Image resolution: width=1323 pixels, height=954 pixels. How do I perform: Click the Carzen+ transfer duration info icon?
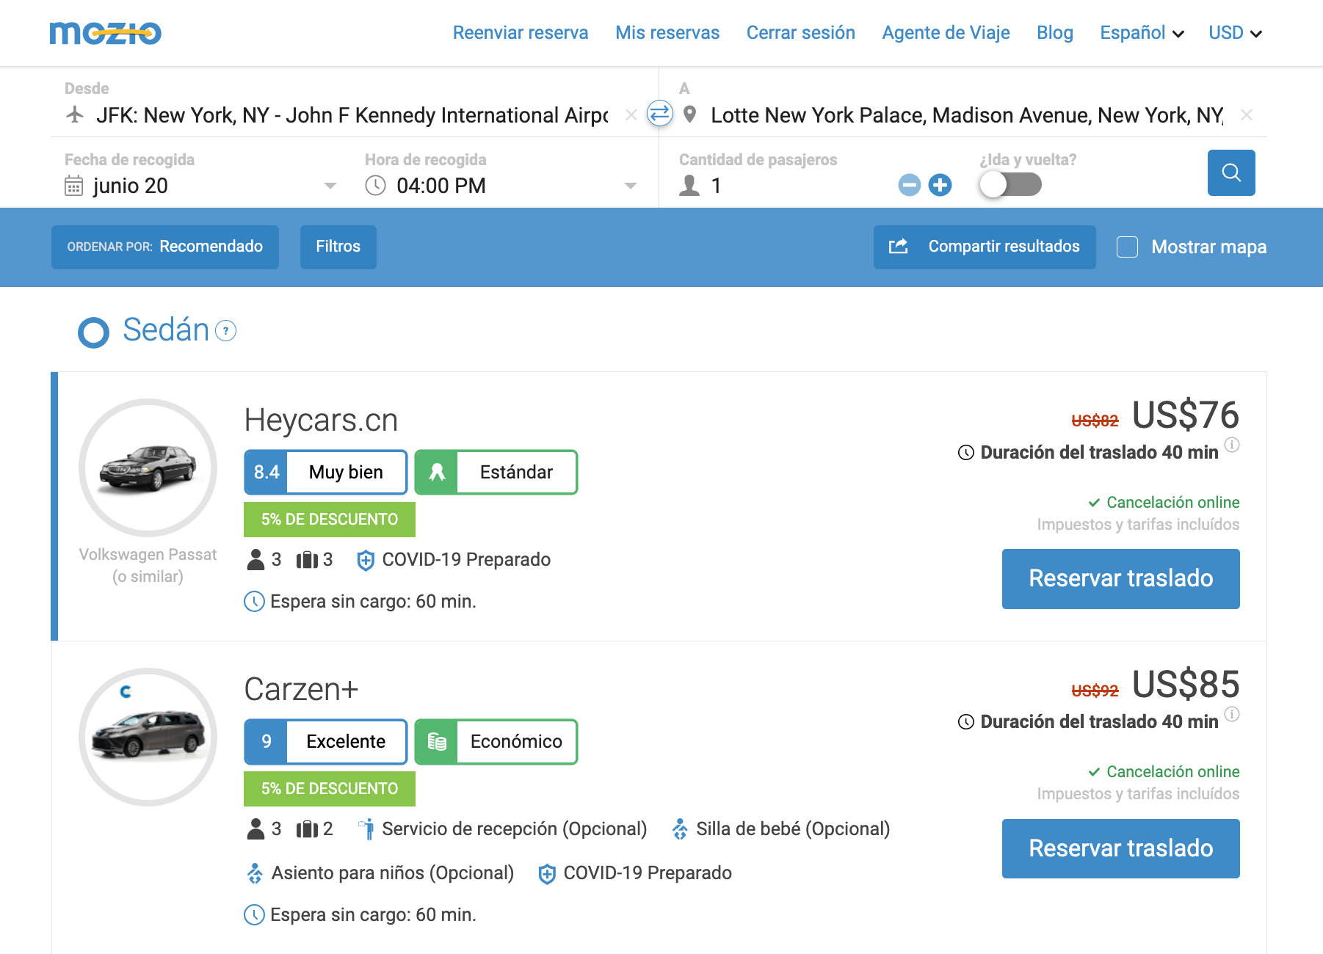click(1232, 714)
